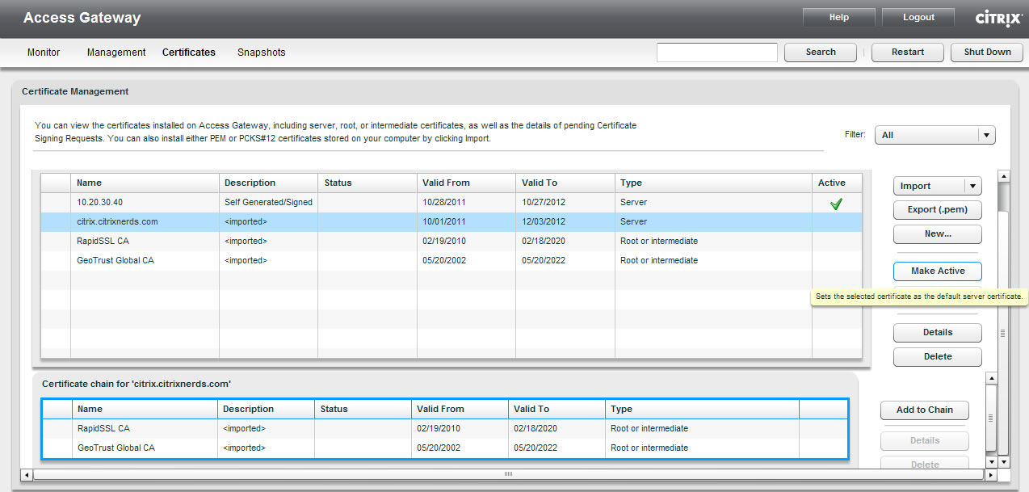Open the Filter dropdown set to All
1029x492 pixels.
(x=935, y=135)
